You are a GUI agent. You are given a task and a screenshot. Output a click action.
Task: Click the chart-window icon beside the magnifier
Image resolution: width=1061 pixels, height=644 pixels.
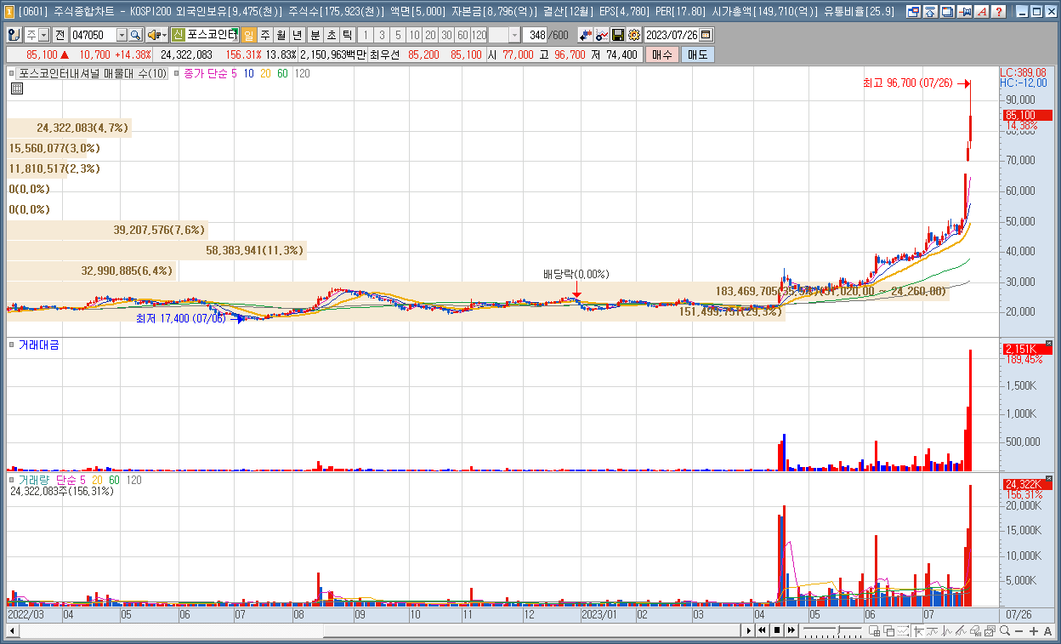tap(990, 630)
